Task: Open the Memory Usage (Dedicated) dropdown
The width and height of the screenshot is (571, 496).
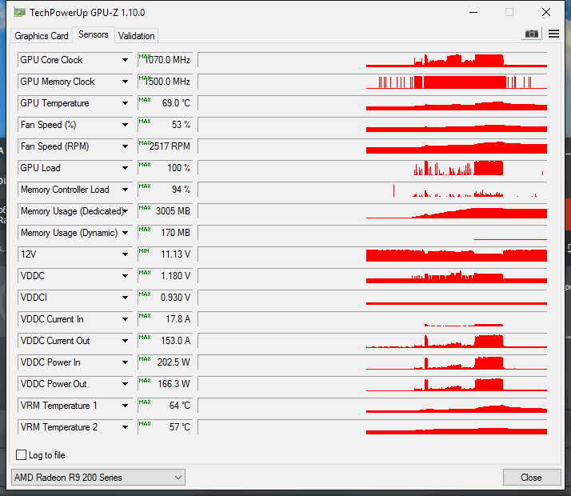Action: click(125, 211)
